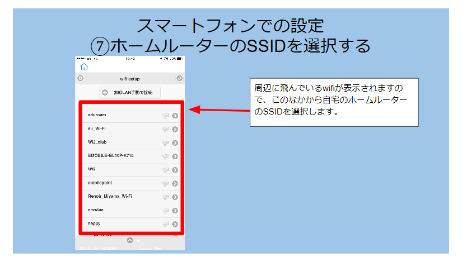Click the arrow icon for emwlan
The width and height of the screenshot is (462, 262).
click(x=175, y=211)
